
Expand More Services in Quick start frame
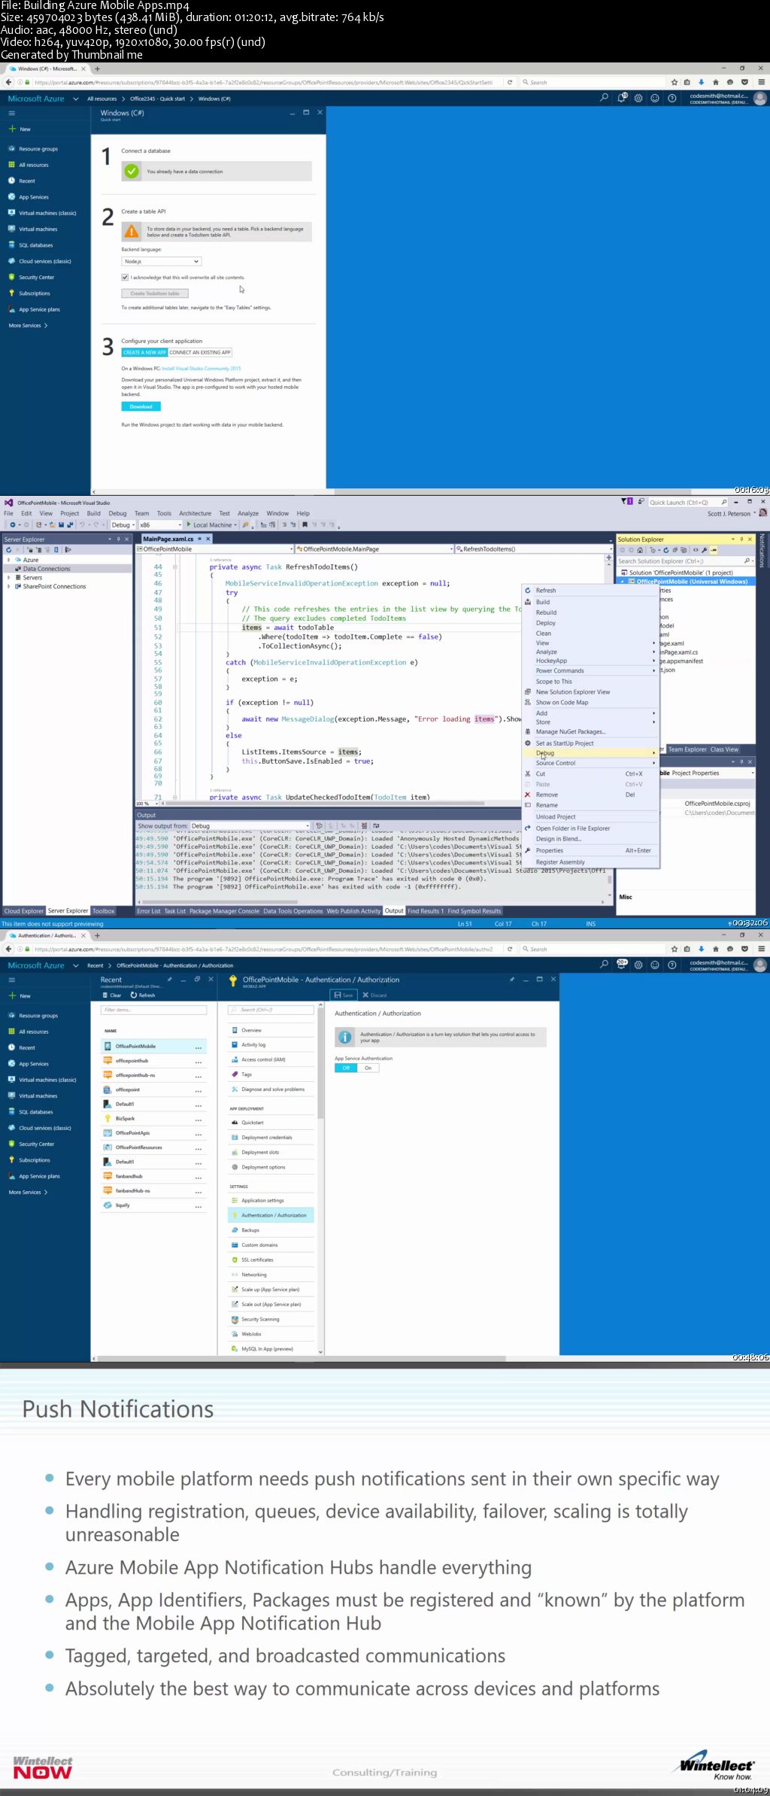pos(28,326)
